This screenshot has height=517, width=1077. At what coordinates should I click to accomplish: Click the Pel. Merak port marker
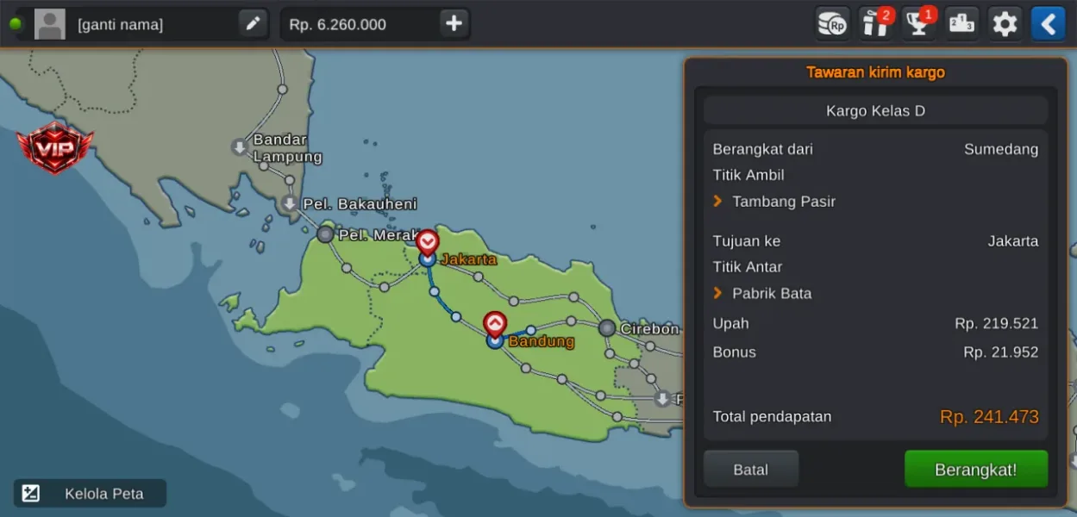[325, 234]
